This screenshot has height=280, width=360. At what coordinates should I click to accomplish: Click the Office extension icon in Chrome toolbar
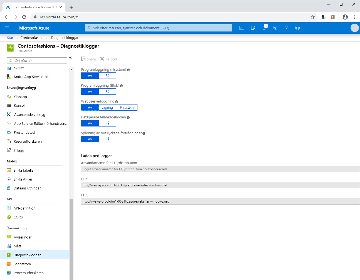[332, 17]
